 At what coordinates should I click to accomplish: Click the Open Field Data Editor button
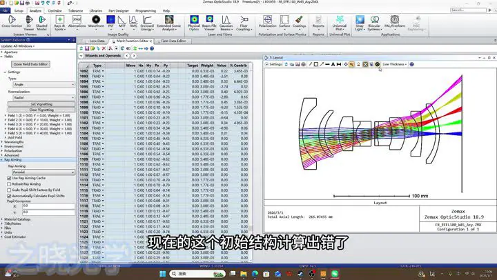tap(31, 64)
